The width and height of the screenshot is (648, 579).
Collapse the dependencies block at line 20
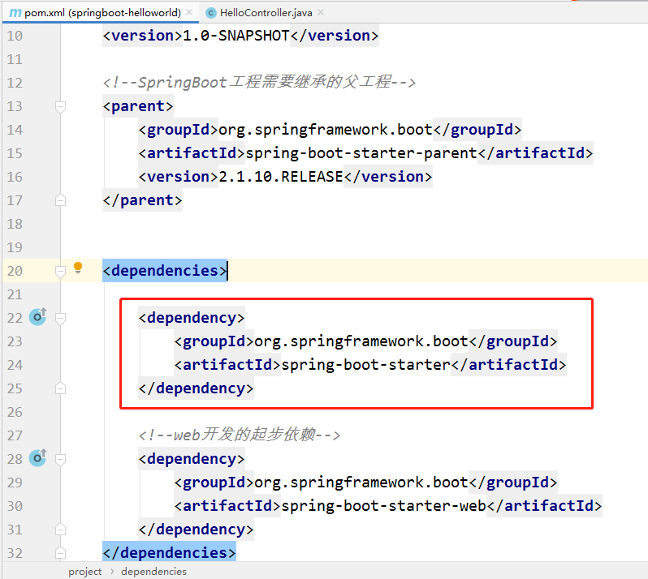pos(60,271)
